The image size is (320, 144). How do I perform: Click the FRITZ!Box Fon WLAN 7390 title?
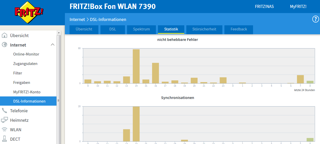[112, 6]
